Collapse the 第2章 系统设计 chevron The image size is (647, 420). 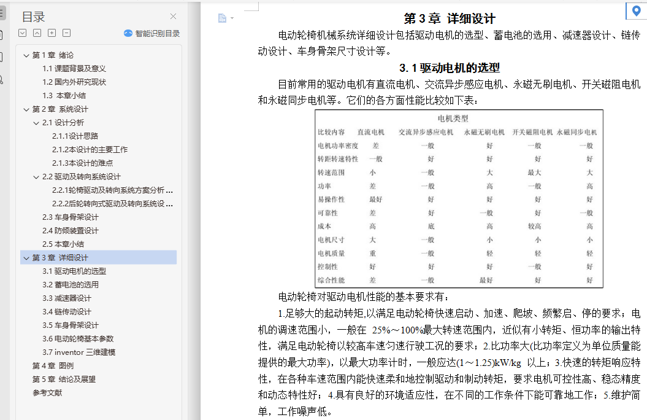tap(26, 109)
